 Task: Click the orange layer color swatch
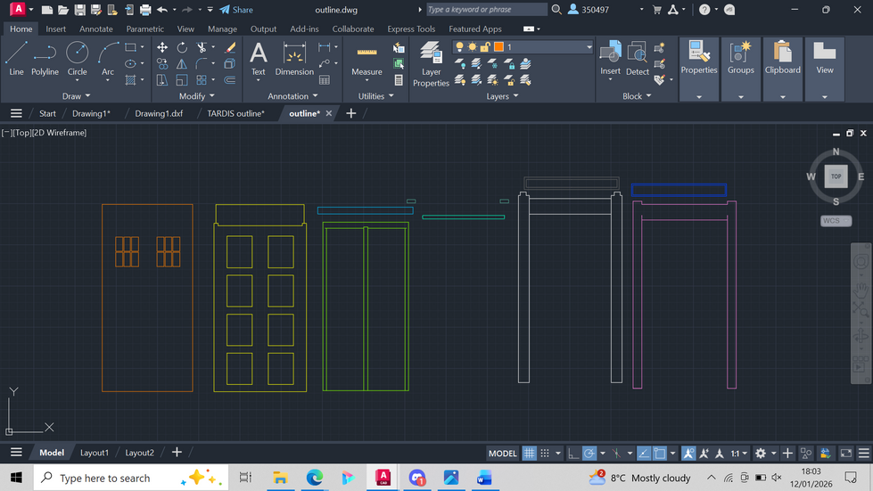coord(498,46)
